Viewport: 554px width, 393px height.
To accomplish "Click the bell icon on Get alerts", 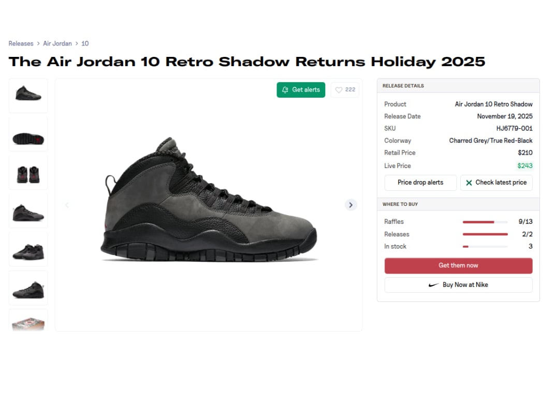I will pyautogui.click(x=285, y=89).
